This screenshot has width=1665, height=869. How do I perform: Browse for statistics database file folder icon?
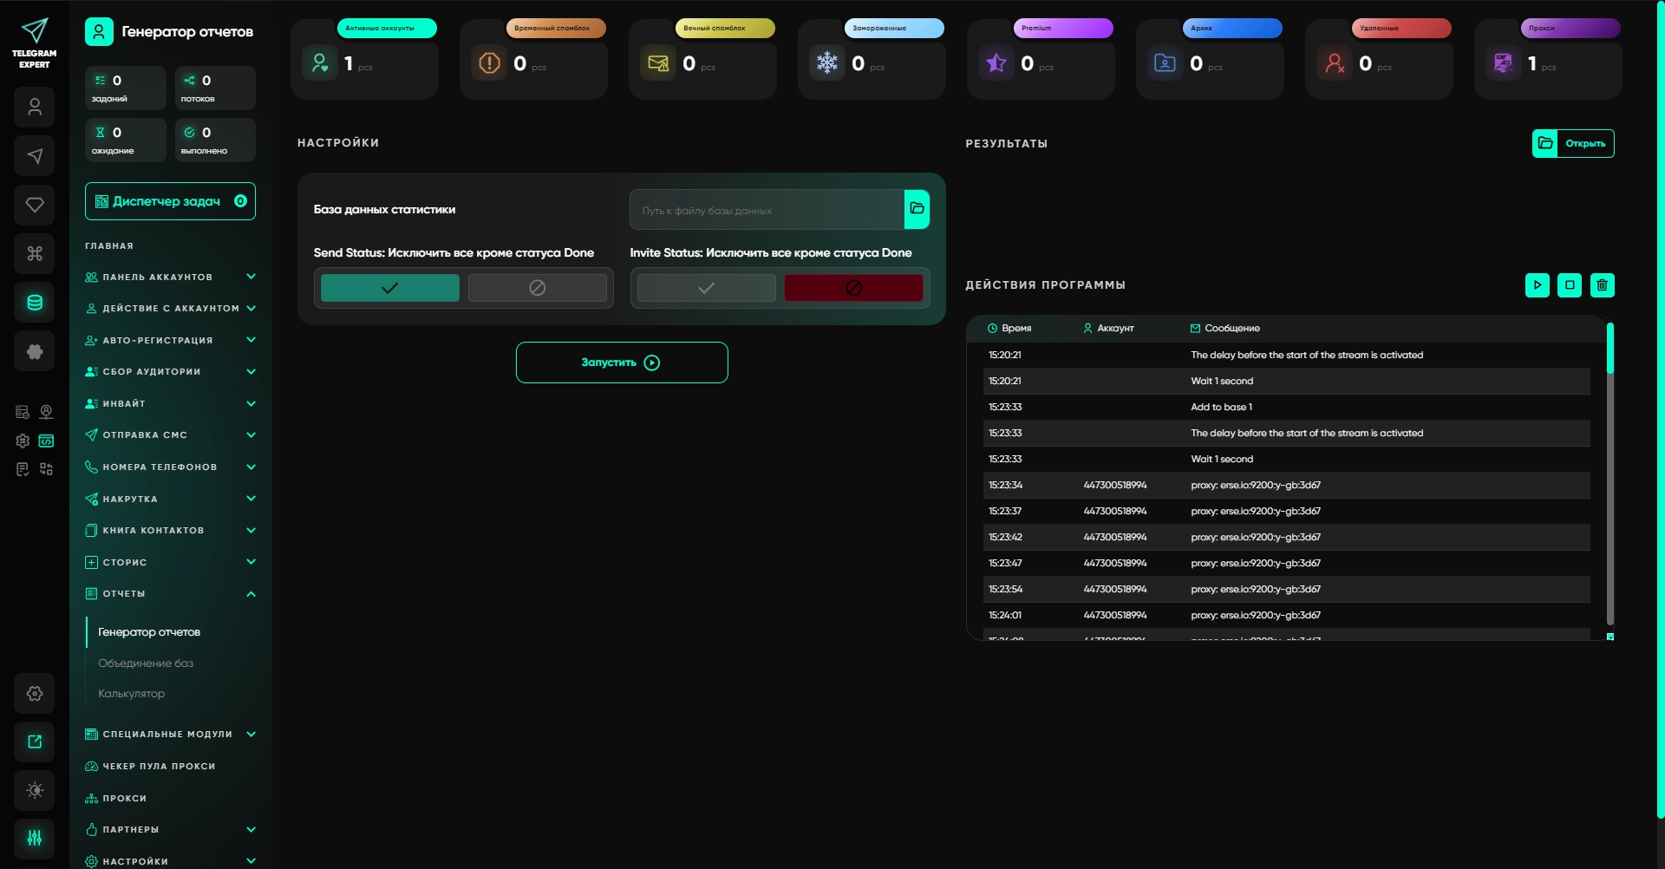(917, 209)
